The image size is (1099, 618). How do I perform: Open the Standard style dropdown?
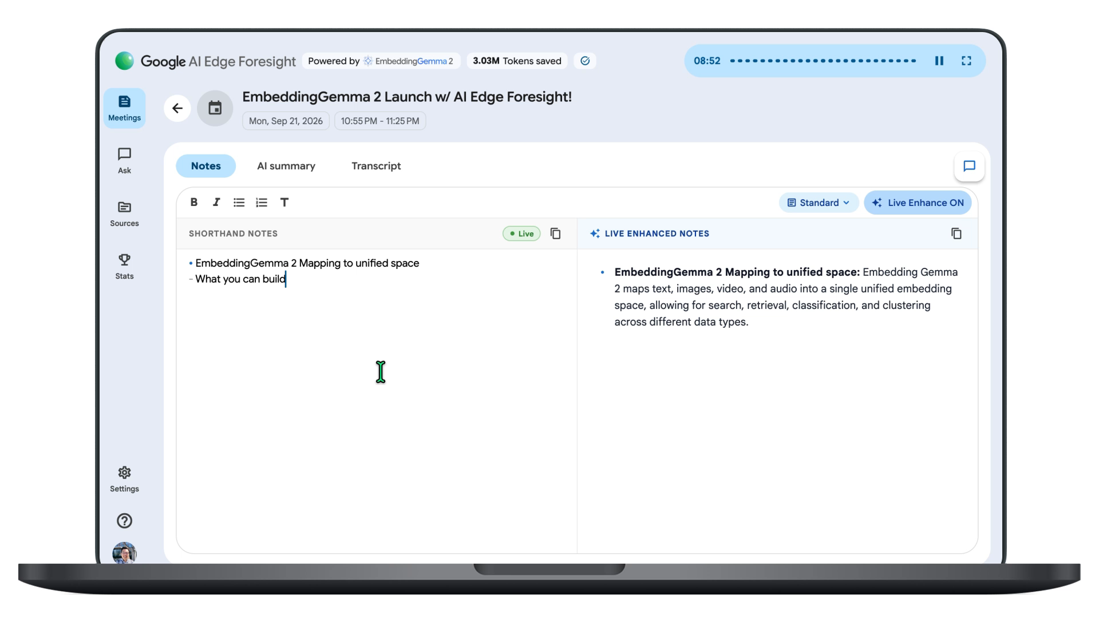pos(819,203)
